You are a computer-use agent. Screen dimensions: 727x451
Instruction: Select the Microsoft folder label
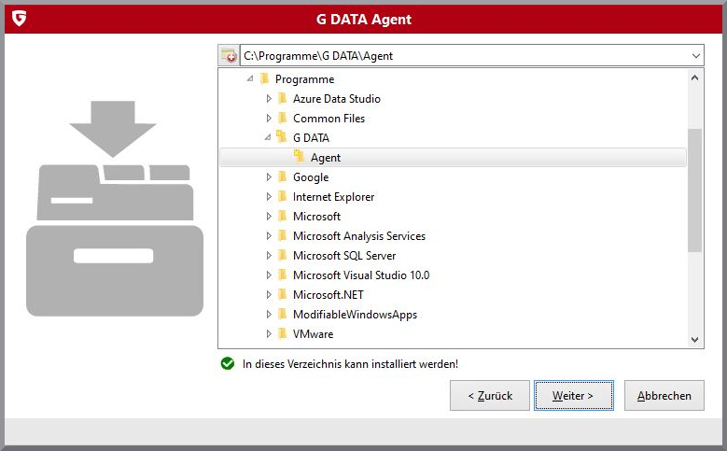(x=316, y=217)
